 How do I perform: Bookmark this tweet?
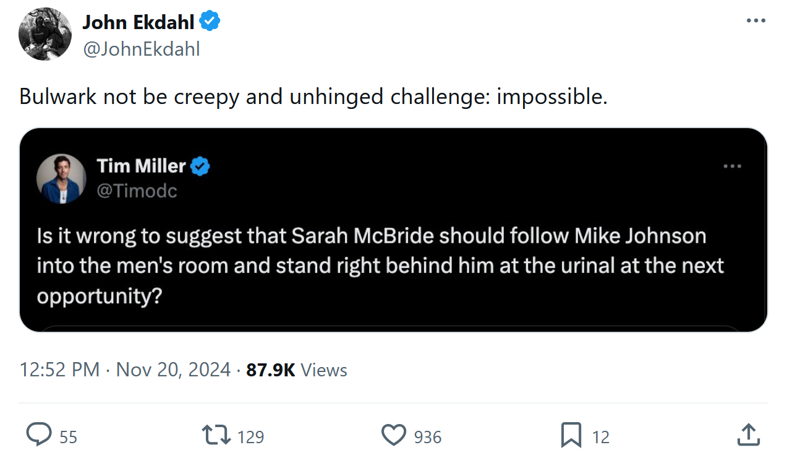tap(571, 435)
